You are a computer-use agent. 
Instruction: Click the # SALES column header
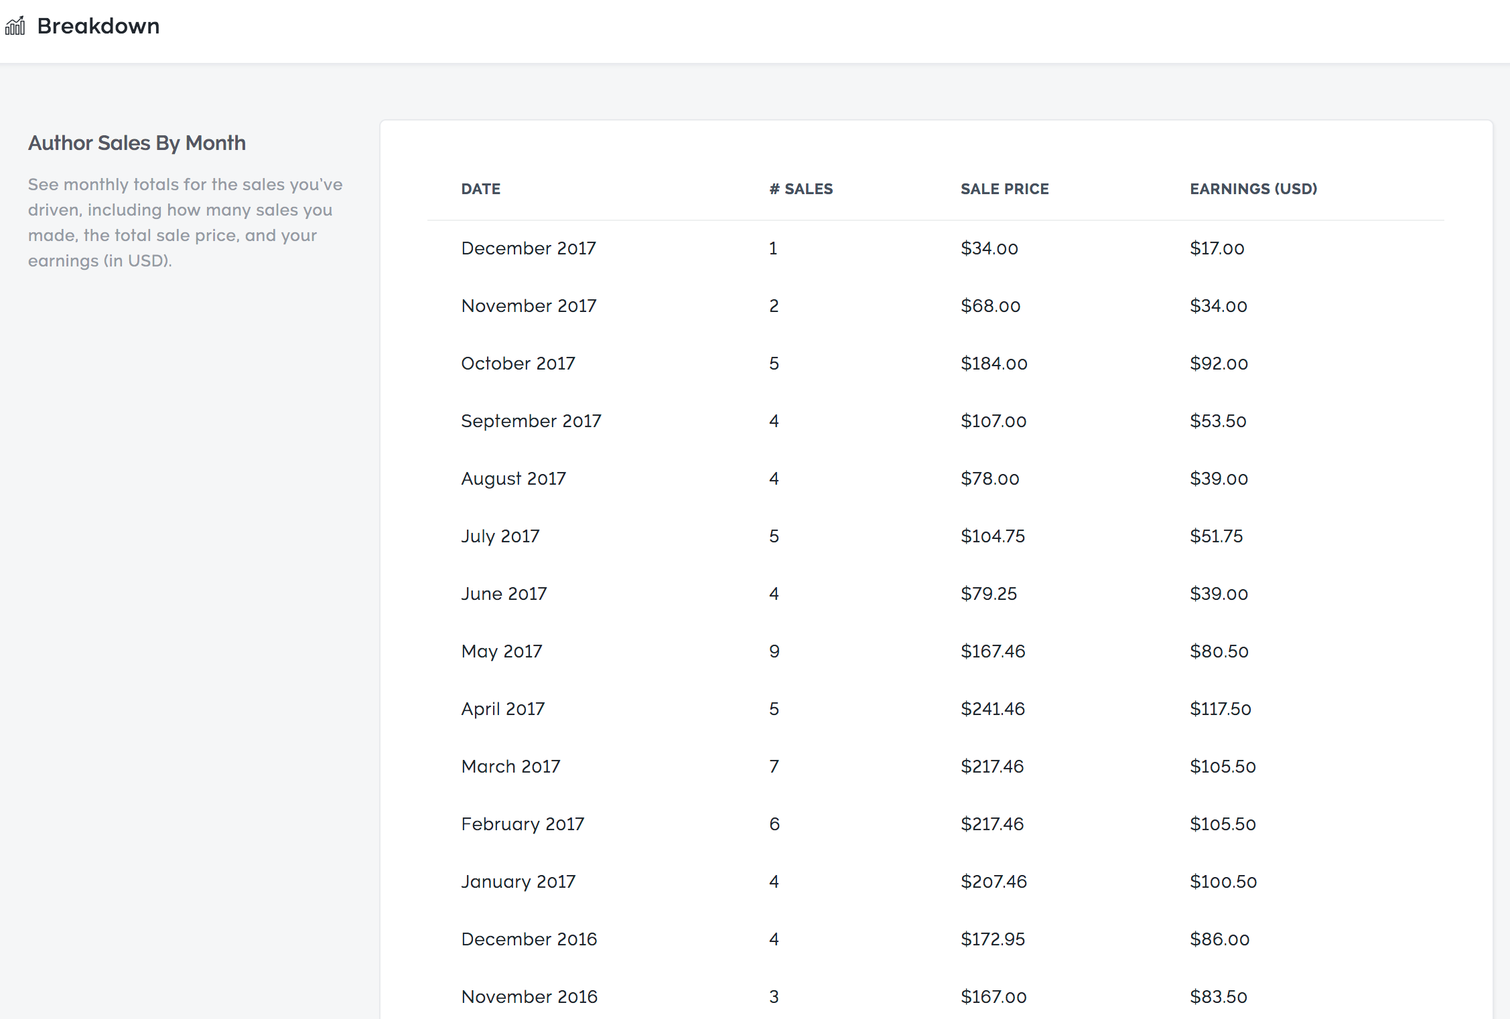coord(801,189)
